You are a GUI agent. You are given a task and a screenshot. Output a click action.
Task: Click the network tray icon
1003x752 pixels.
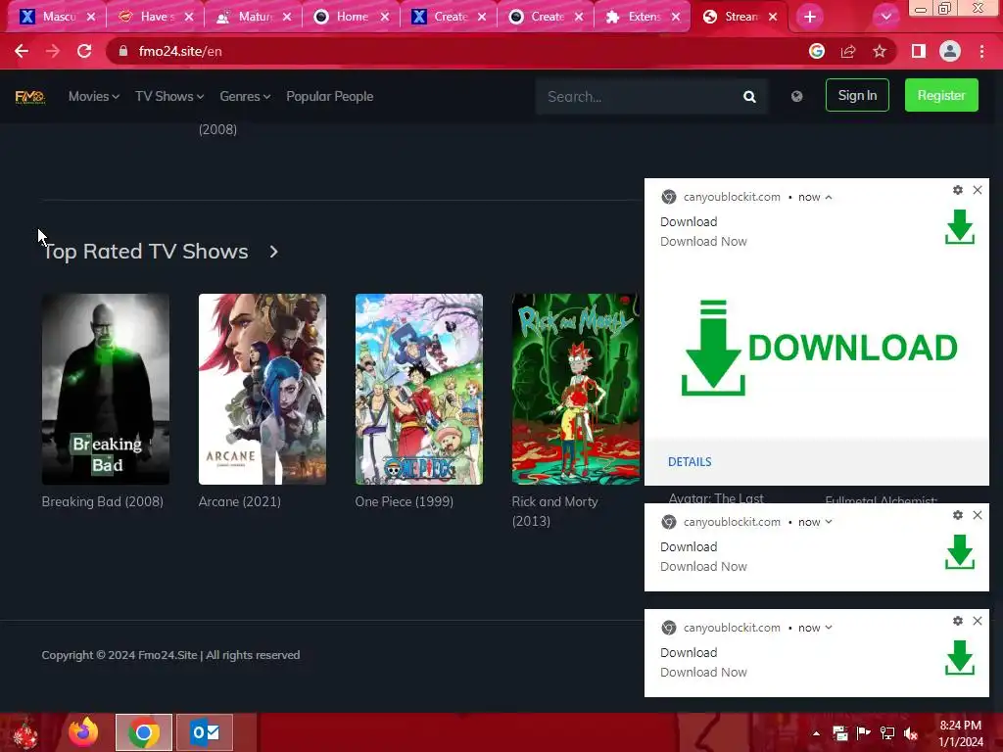pyautogui.click(x=887, y=733)
